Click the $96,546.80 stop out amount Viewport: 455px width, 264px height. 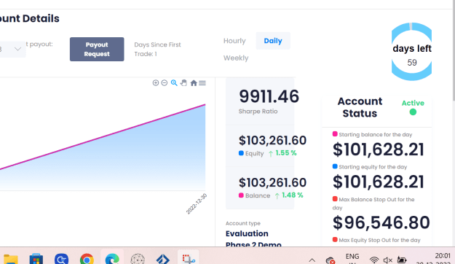381,222
